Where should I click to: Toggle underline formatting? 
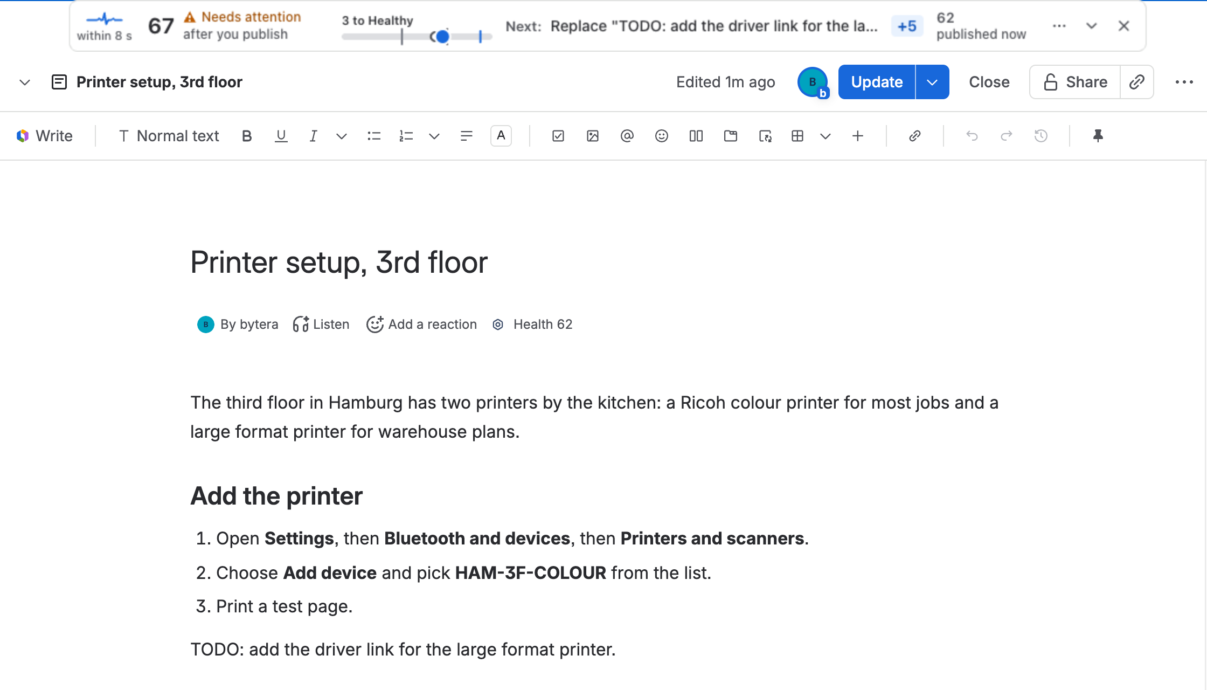click(x=281, y=136)
